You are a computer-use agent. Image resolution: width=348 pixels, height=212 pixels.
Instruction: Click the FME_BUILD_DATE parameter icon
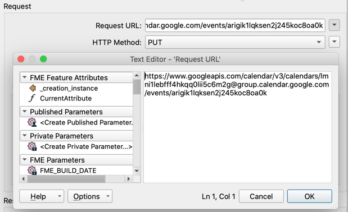pos(32,170)
